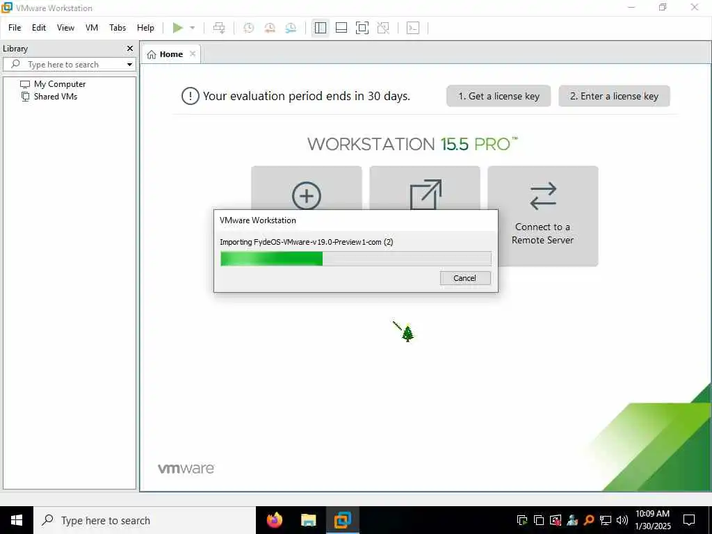Click the taskbar search box
Image resolution: width=712 pixels, height=534 pixels.
click(145, 520)
